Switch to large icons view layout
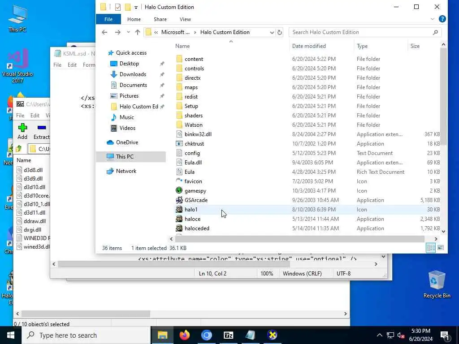This screenshot has width=459, height=344. (441, 248)
